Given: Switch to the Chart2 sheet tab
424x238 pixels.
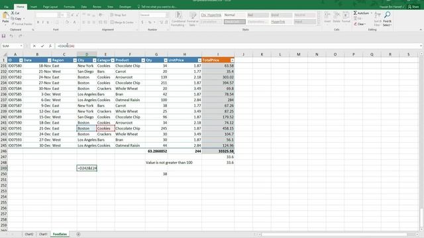Looking at the screenshot, I should click(29, 234).
